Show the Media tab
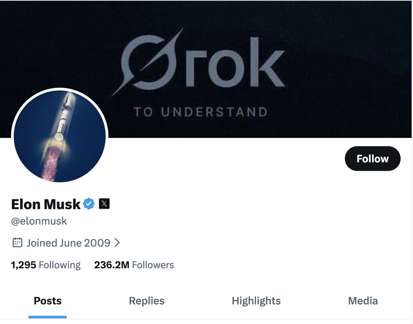 coord(363,301)
